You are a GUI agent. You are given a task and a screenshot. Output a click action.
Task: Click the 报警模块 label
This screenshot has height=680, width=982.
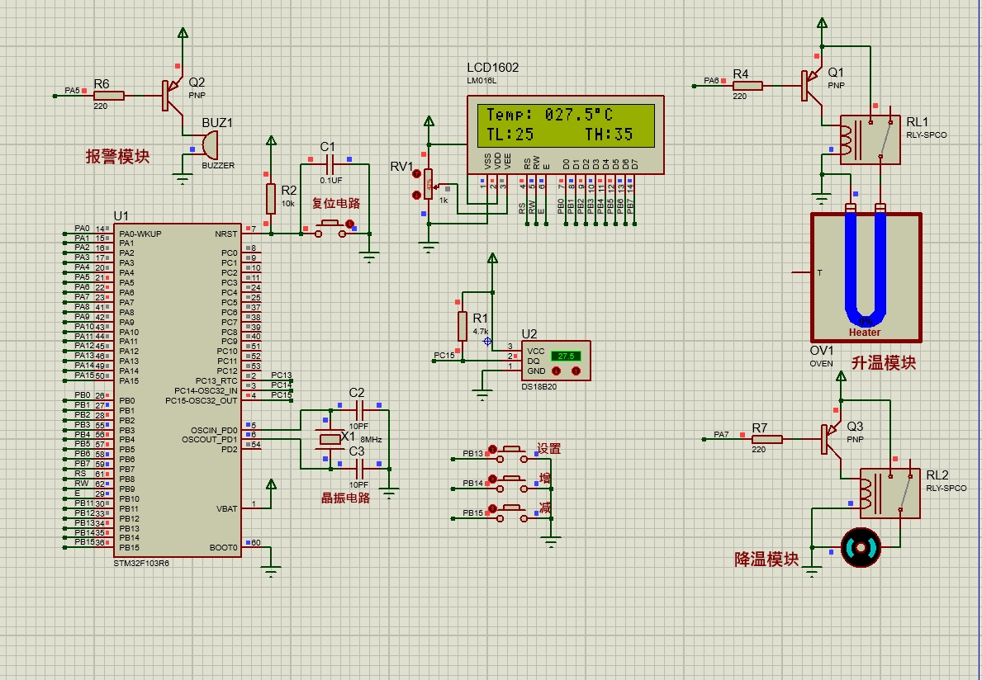click(x=118, y=157)
